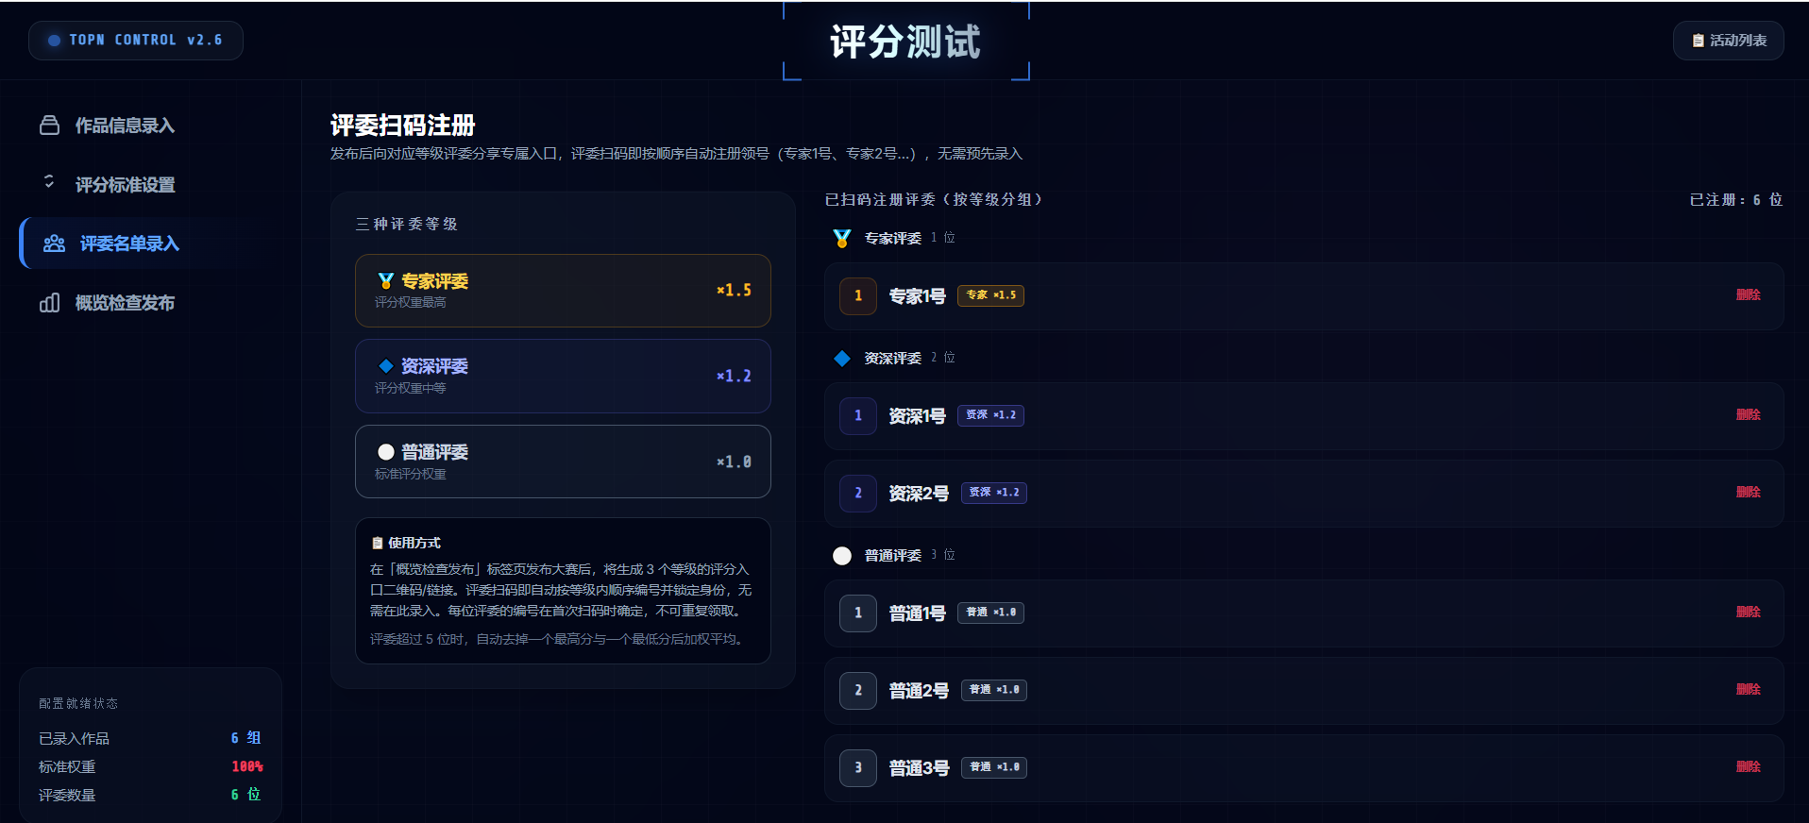
Task: Click the 普通 ×1.0 badge on 普通3号
Action: coord(994,767)
